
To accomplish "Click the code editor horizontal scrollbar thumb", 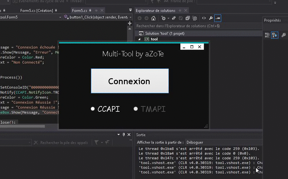I will click(x=22, y=126).
